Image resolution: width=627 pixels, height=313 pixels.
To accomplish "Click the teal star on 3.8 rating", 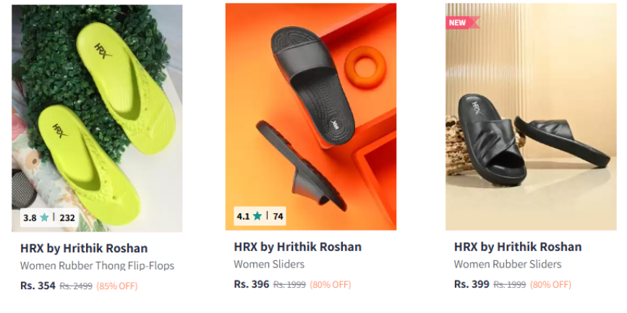I will (x=44, y=218).
